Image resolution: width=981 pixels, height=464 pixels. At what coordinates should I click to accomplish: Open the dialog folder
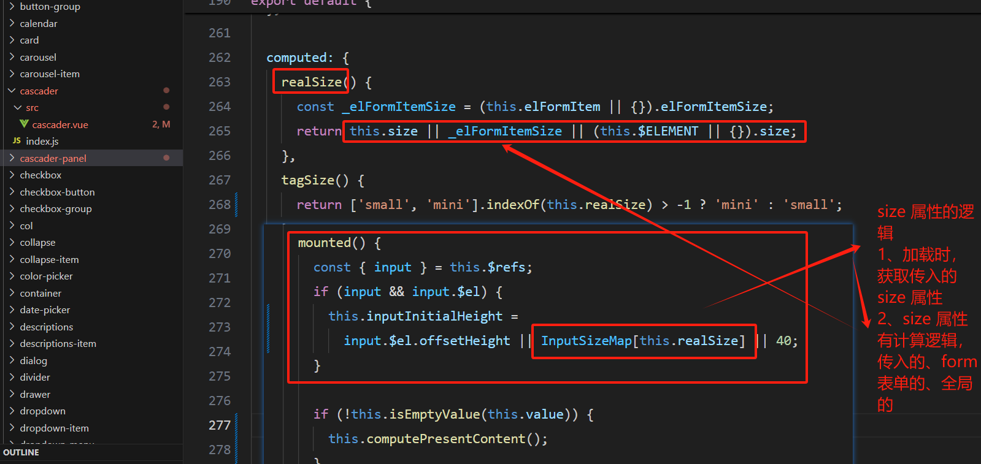(33, 360)
